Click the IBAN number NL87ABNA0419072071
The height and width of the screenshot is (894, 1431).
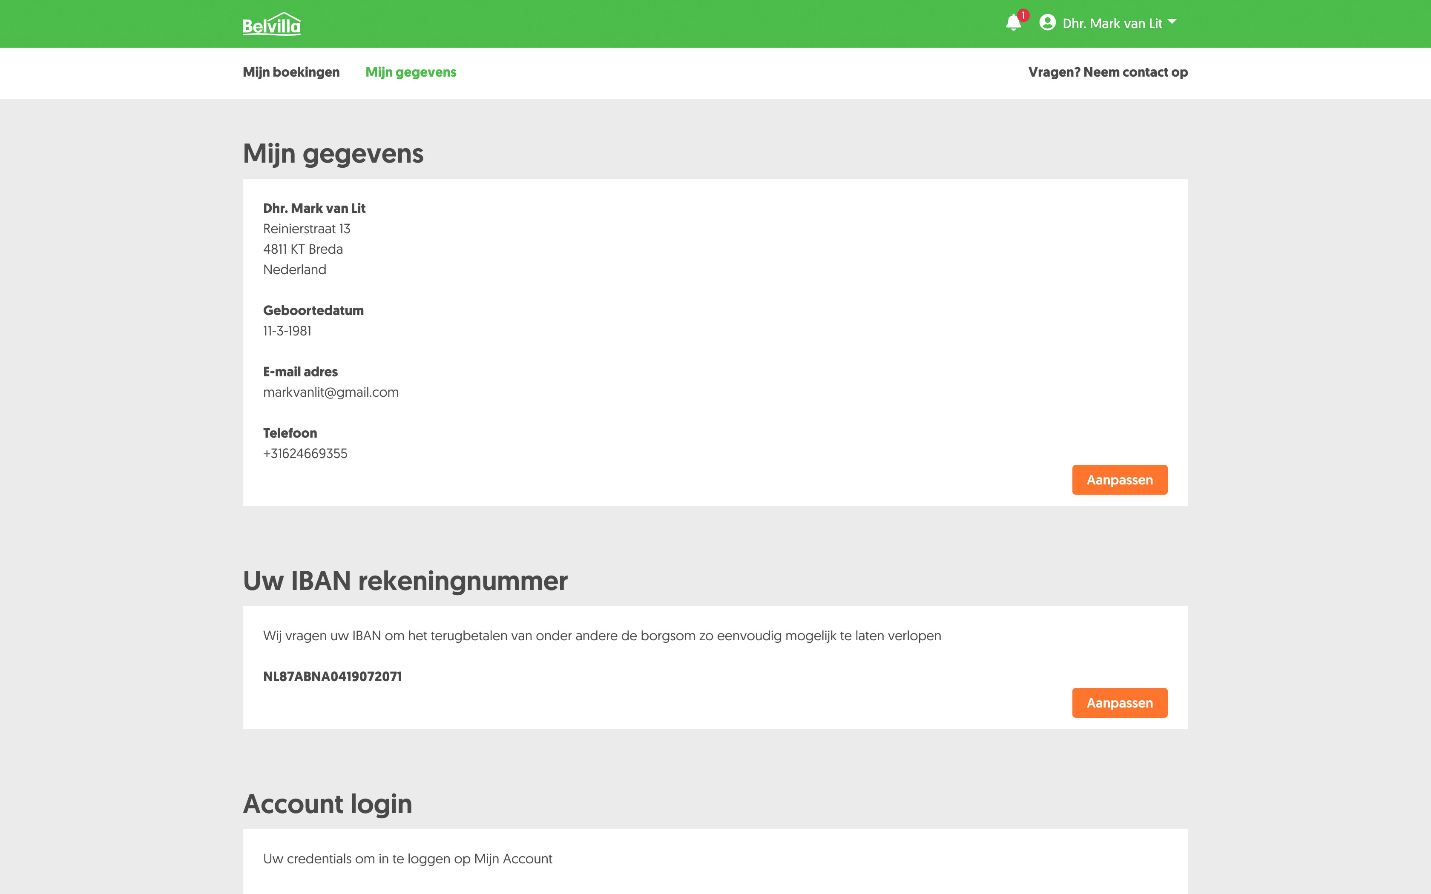pyautogui.click(x=332, y=676)
